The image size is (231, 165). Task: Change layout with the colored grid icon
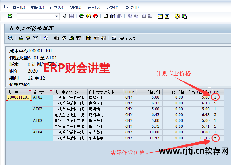pyautogui.click(x=89, y=38)
